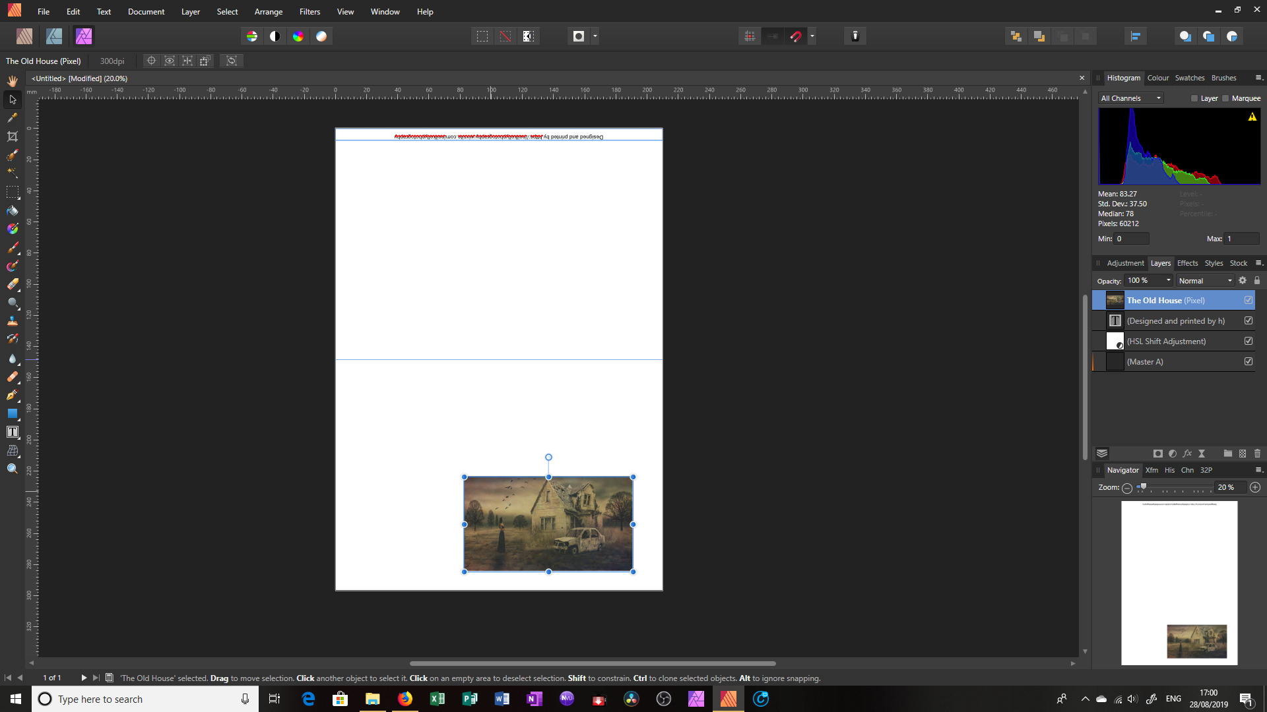Open the All Channels dropdown
This screenshot has height=712, width=1267.
tap(1130, 98)
